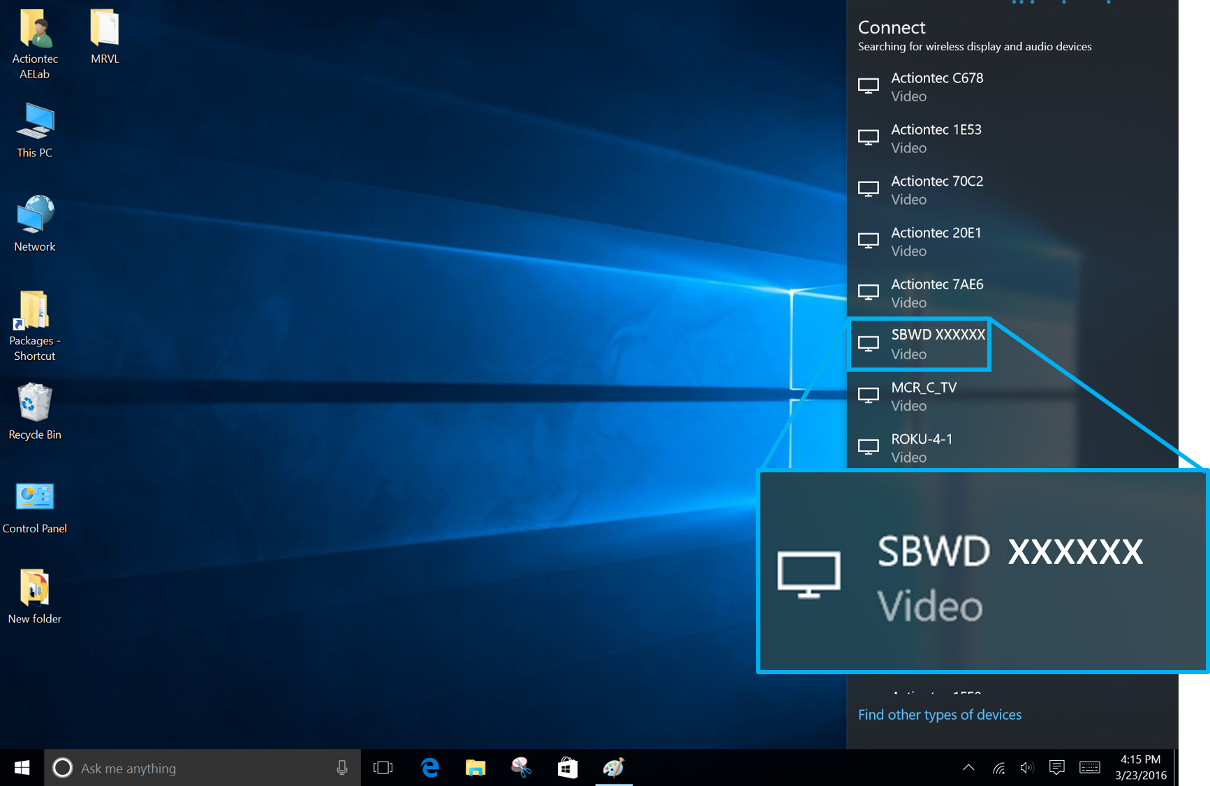Image resolution: width=1210 pixels, height=786 pixels.
Task: Connect to MCR_C_TV display
Action: tap(1012, 396)
